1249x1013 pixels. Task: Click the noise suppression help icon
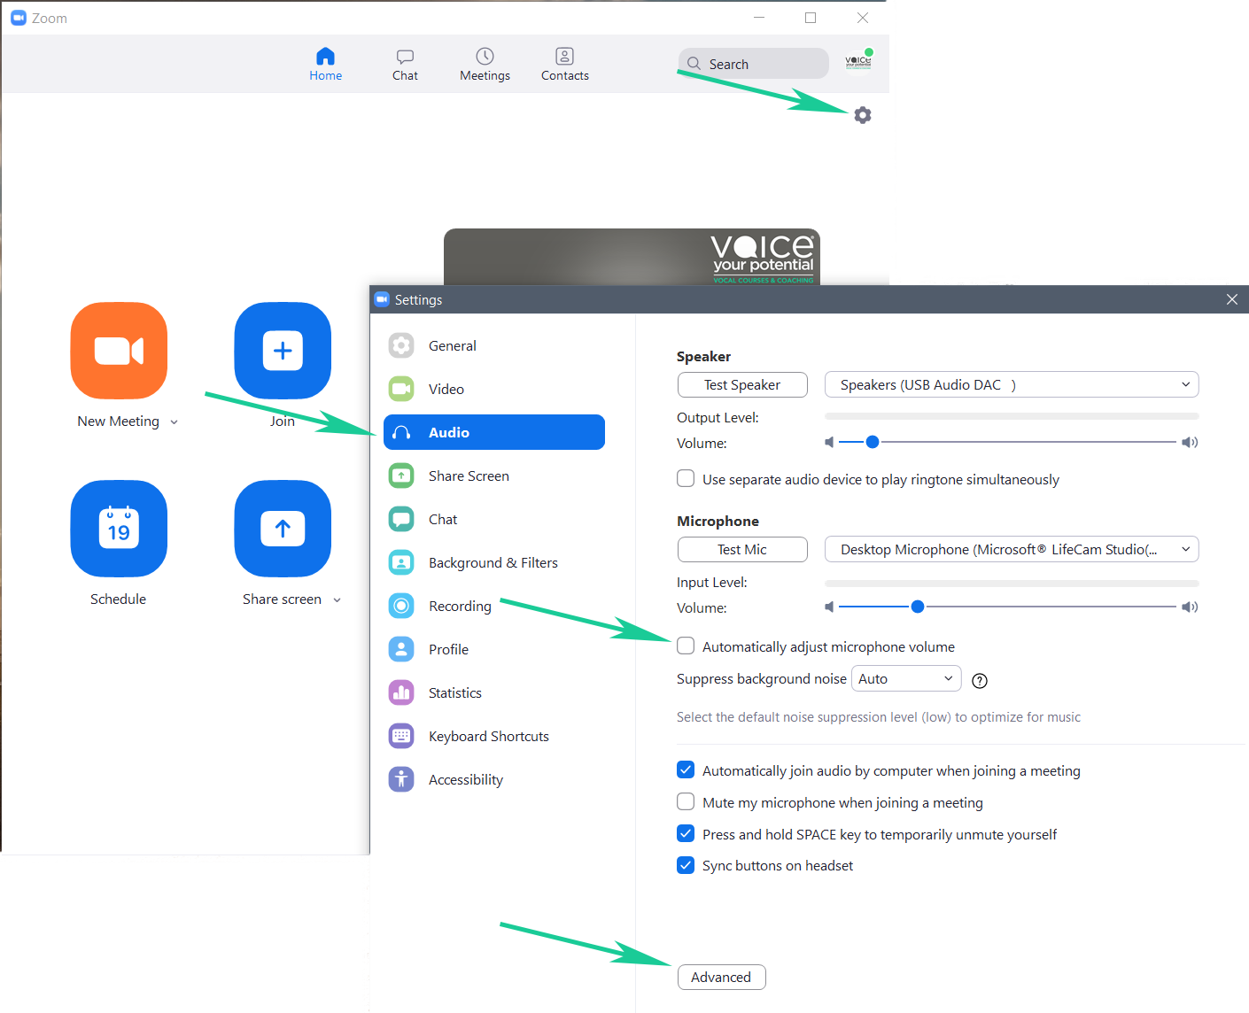(980, 680)
